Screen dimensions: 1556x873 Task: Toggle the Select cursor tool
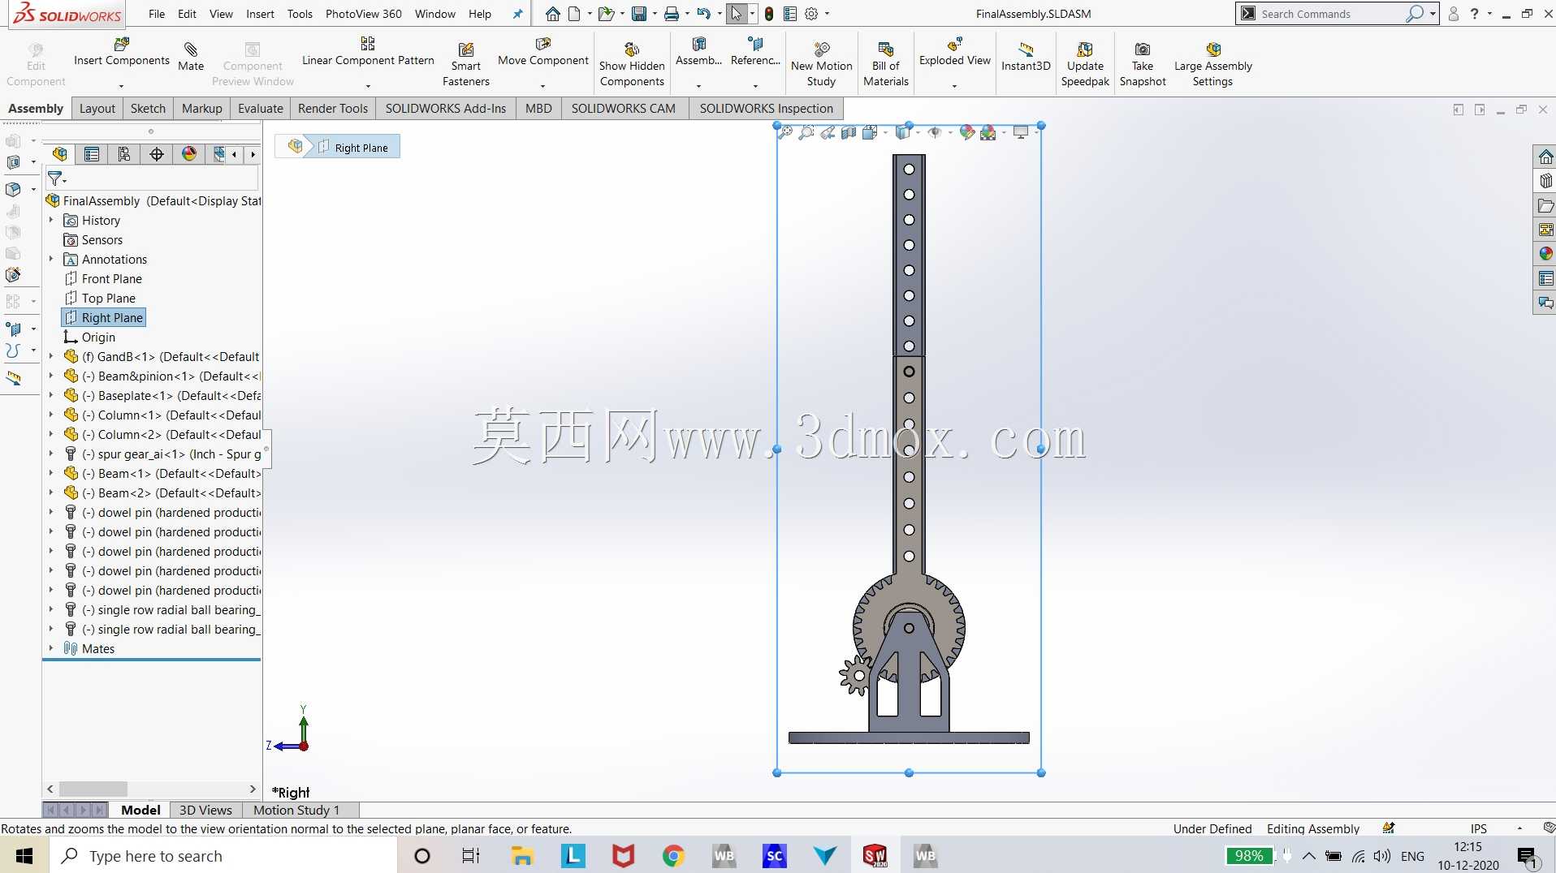point(737,14)
